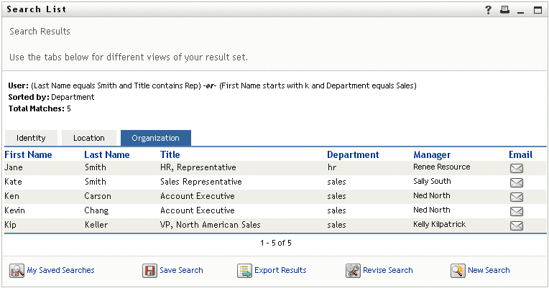
Task: Sort results by Last Name column header
Action: tap(106, 154)
